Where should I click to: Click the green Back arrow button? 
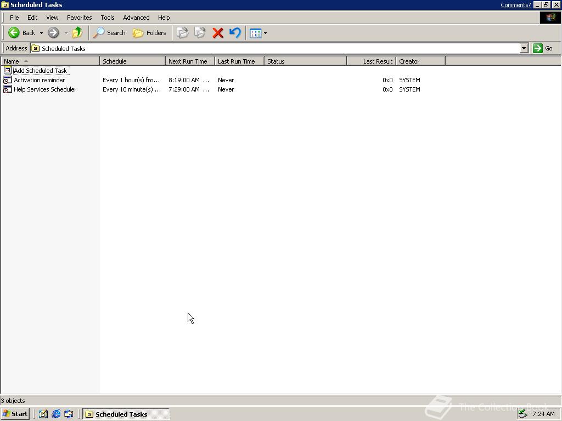[x=14, y=33]
